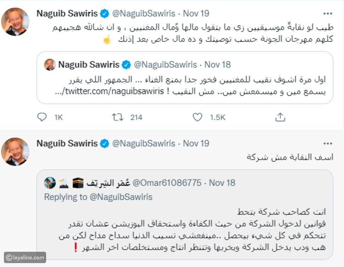Click the share icon under first tweet

point(280,117)
